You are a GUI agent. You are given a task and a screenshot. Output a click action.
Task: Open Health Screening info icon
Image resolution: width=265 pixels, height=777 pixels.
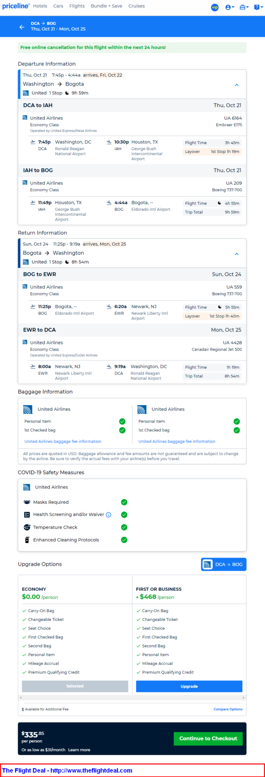(x=109, y=515)
